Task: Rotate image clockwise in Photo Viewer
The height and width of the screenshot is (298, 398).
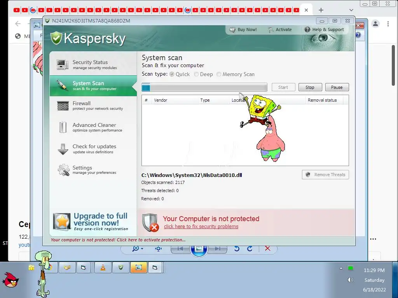Action: click(250, 249)
